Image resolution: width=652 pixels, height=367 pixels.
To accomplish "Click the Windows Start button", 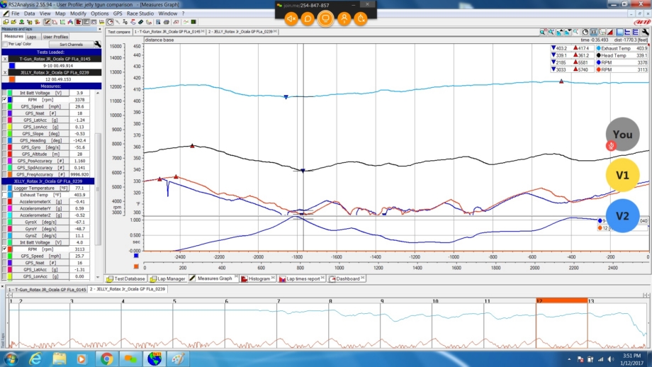I will [10, 358].
